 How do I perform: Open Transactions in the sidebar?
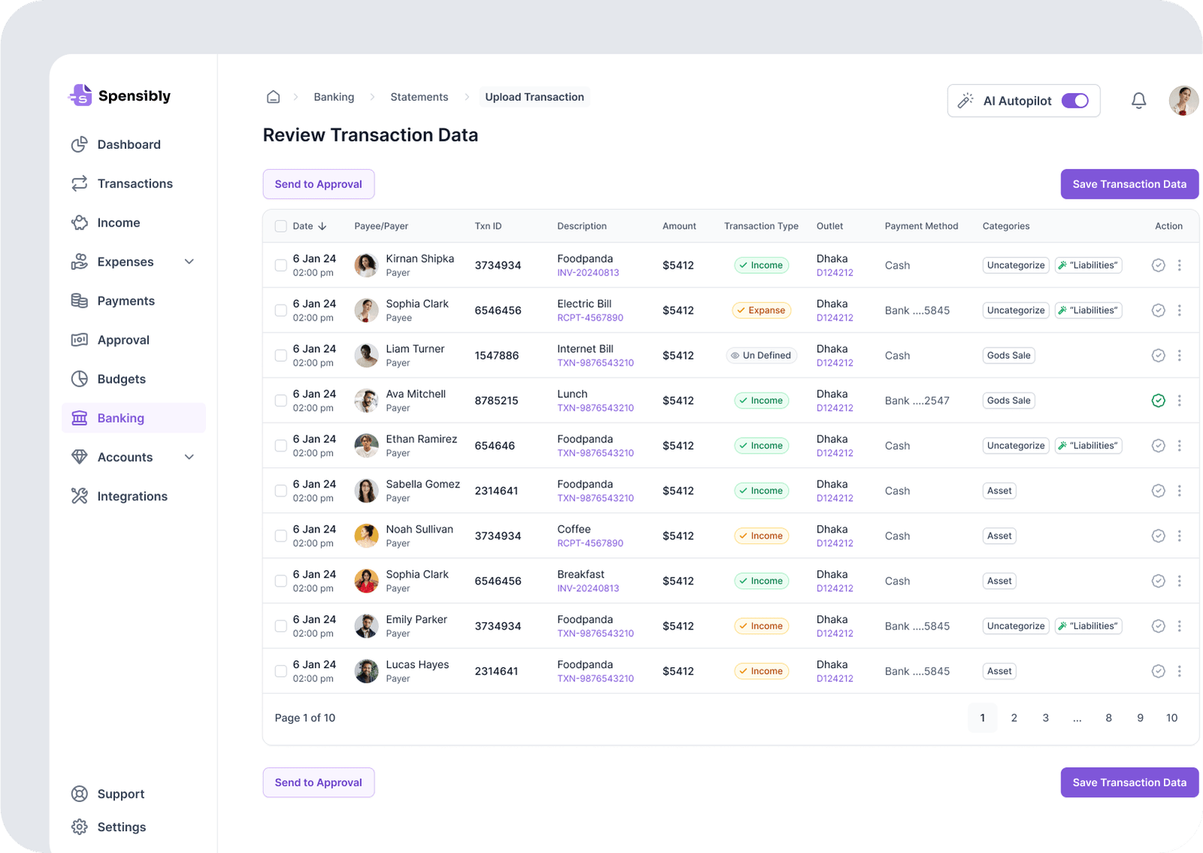pos(135,184)
